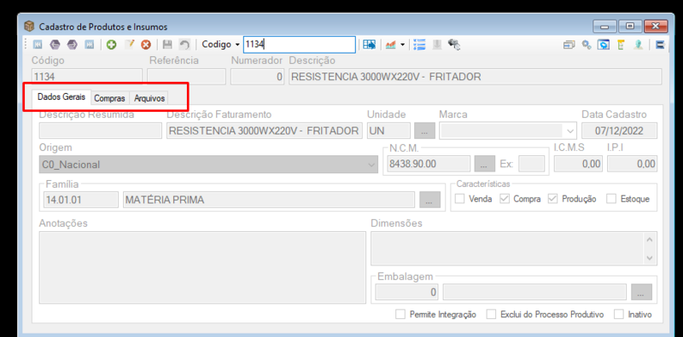
Task: Open the Compras tab
Action: (x=110, y=98)
